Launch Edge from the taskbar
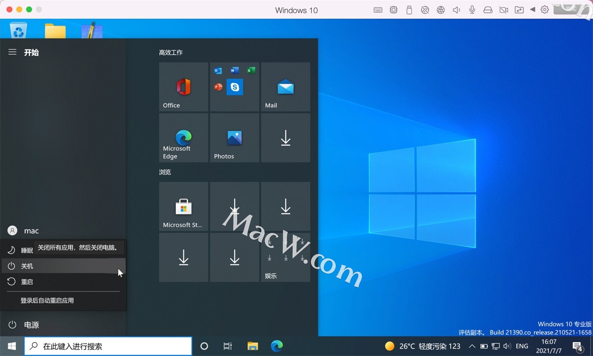 click(277, 346)
